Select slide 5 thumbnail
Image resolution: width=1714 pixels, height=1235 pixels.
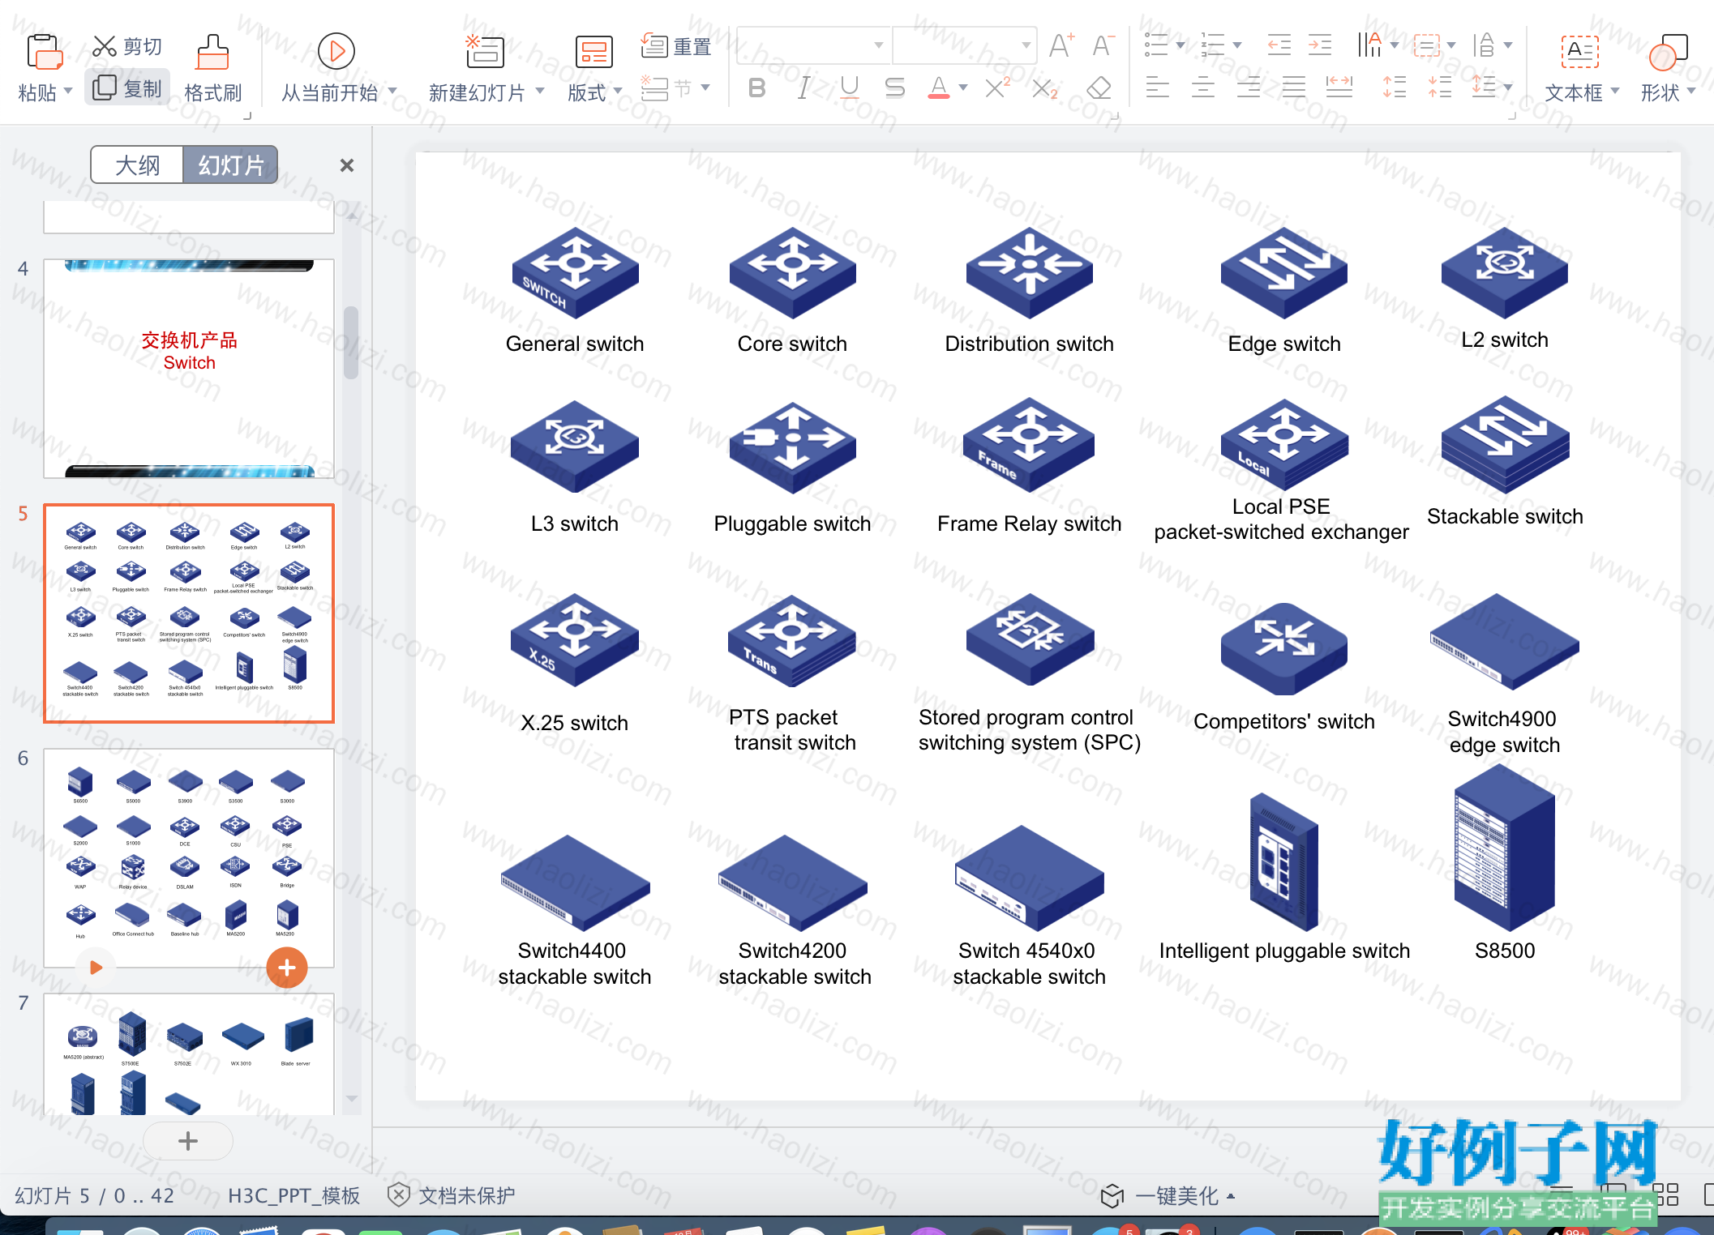point(189,613)
